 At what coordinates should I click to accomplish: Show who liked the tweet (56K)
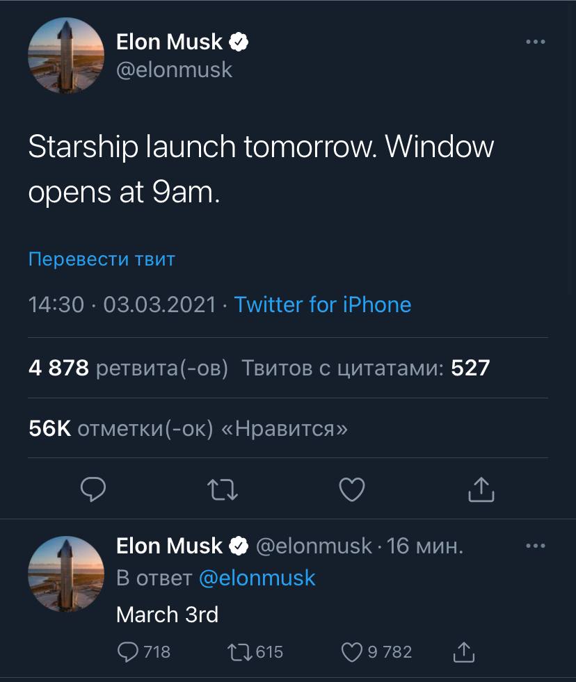[188, 428]
